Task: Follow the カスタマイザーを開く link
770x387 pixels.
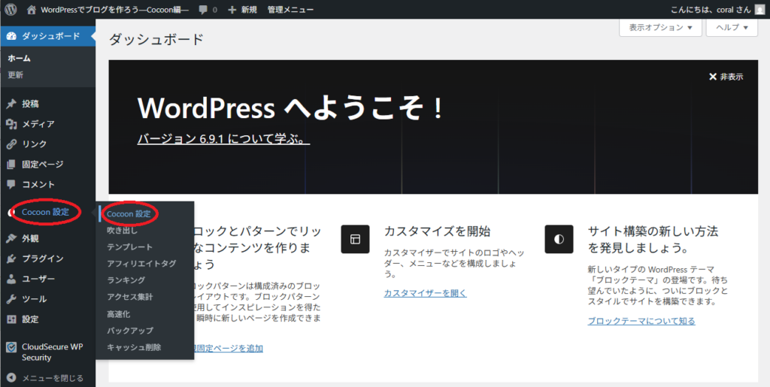Action: [x=426, y=293]
